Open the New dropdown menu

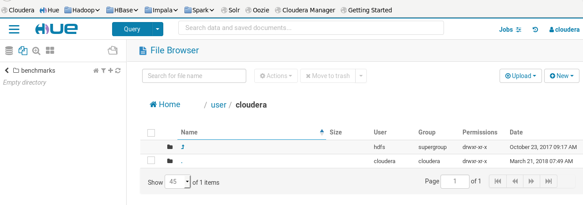coord(561,76)
